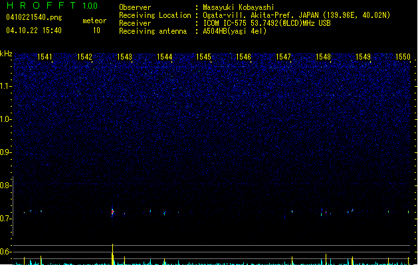418x265 pixels.
Task: Click the 1542 time axis marker
Action: coord(84,57)
